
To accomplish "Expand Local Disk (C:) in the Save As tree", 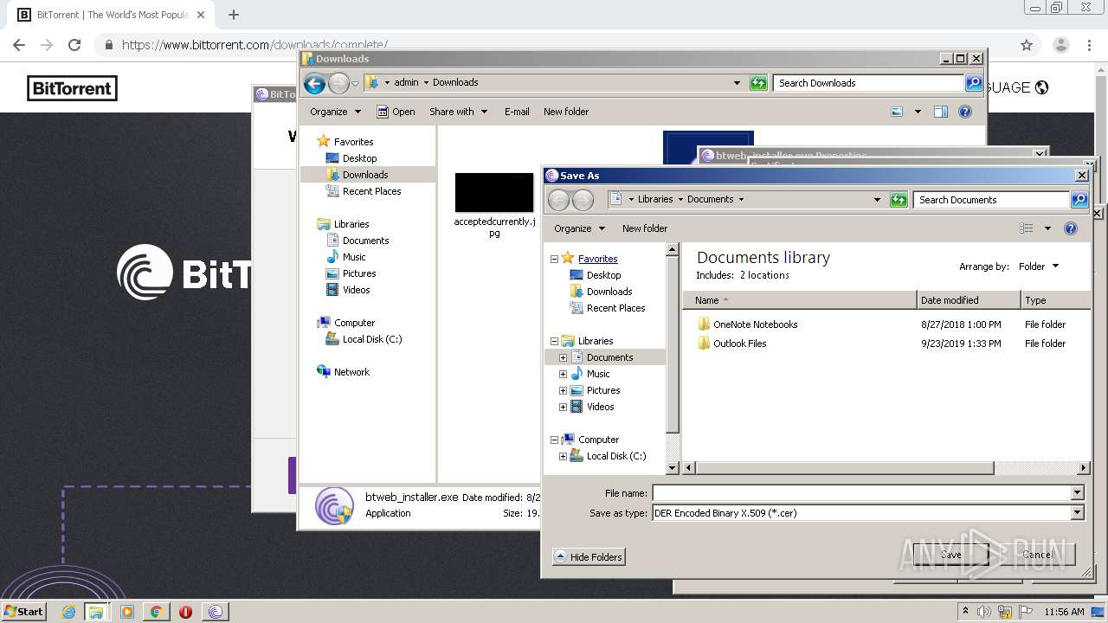I will point(564,456).
